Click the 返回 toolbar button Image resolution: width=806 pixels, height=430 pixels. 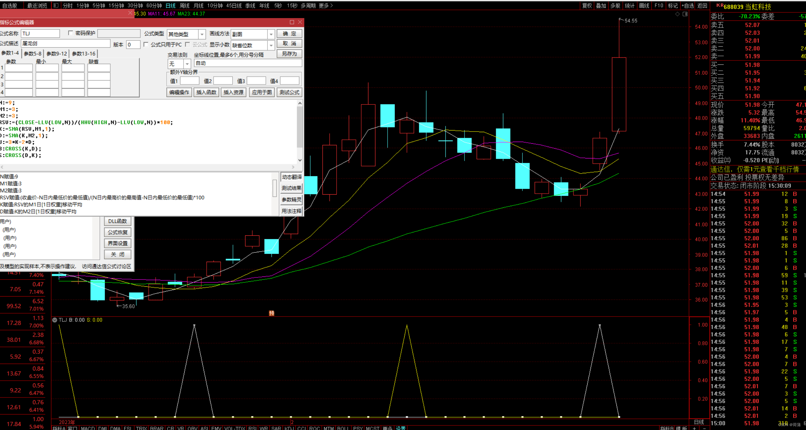pos(702,5)
